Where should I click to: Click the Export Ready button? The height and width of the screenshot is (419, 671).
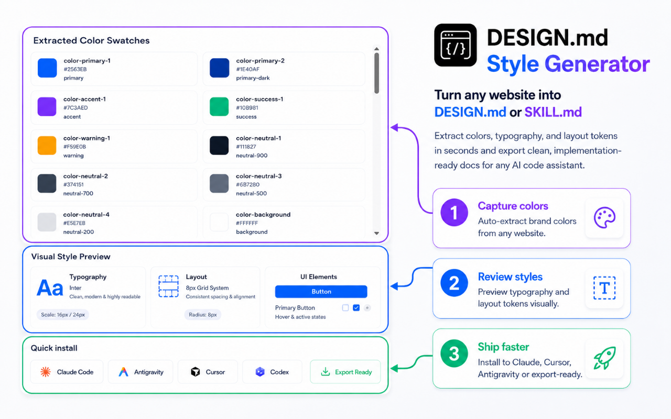coord(345,372)
